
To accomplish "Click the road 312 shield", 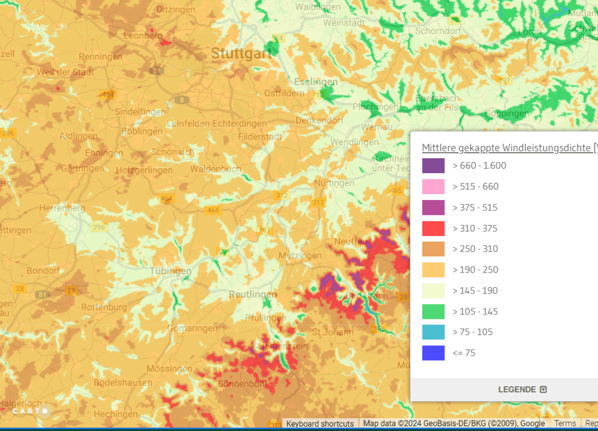I will (x=281, y=195).
